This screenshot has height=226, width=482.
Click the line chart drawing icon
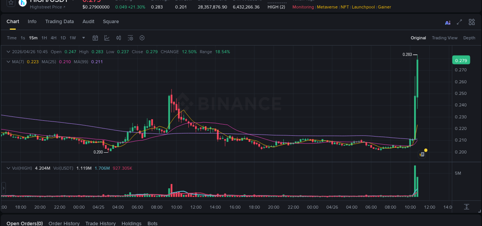click(106, 38)
